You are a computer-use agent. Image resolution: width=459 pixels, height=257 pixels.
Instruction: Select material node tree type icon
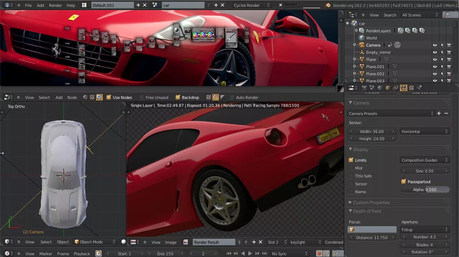tap(85, 97)
